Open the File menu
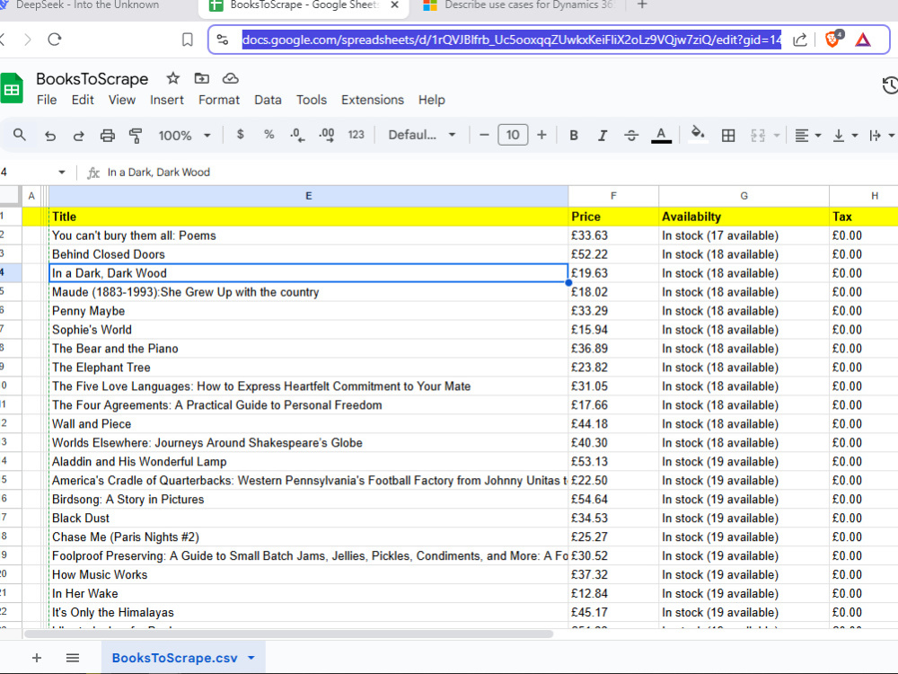Viewport: 898px width, 674px height. click(x=47, y=100)
